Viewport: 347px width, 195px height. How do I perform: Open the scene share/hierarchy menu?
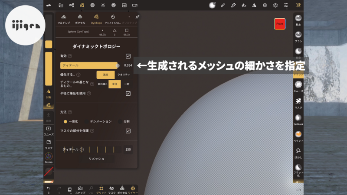coord(72,5)
